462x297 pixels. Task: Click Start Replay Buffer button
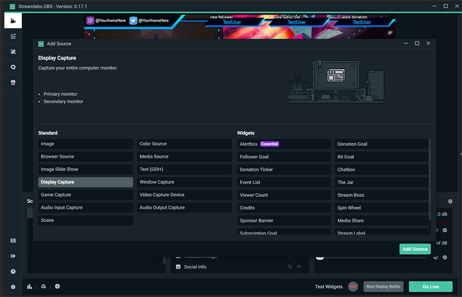pyautogui.click(x=383, y=286)
